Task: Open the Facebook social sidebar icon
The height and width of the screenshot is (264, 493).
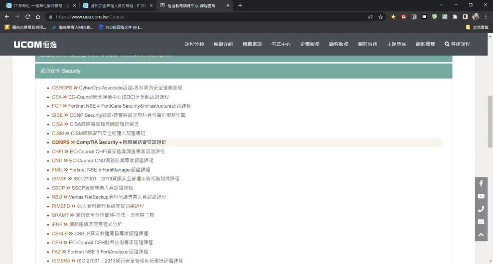Action: 481,183
